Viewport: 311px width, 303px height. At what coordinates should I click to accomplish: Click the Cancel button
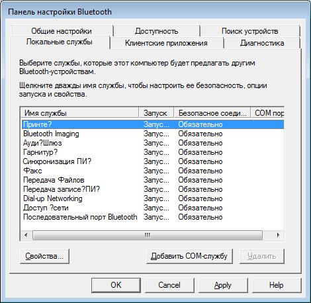(169, 285)
